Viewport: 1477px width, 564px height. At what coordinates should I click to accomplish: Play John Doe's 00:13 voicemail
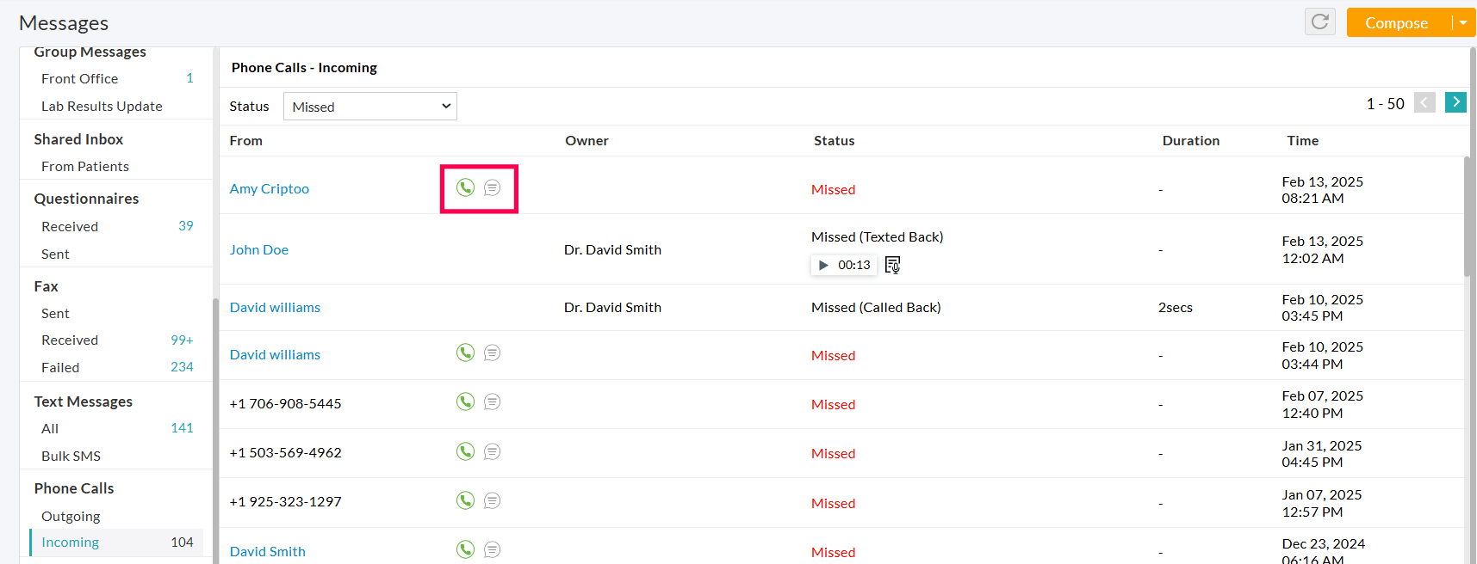click(x=823, y=265)
